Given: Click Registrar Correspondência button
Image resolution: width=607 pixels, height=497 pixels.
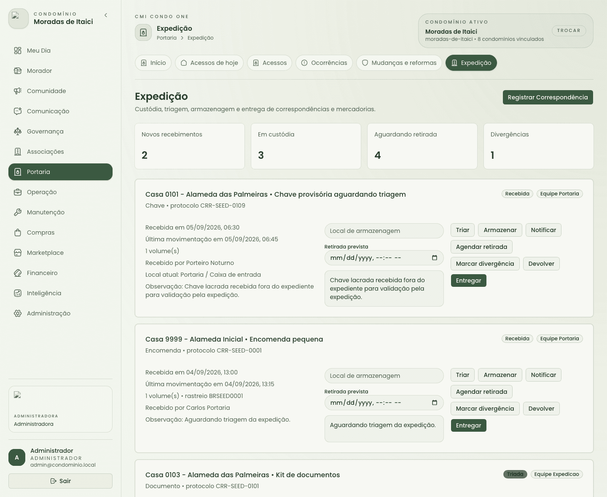Looking at the screenshot, I should (x=548, y=97).
